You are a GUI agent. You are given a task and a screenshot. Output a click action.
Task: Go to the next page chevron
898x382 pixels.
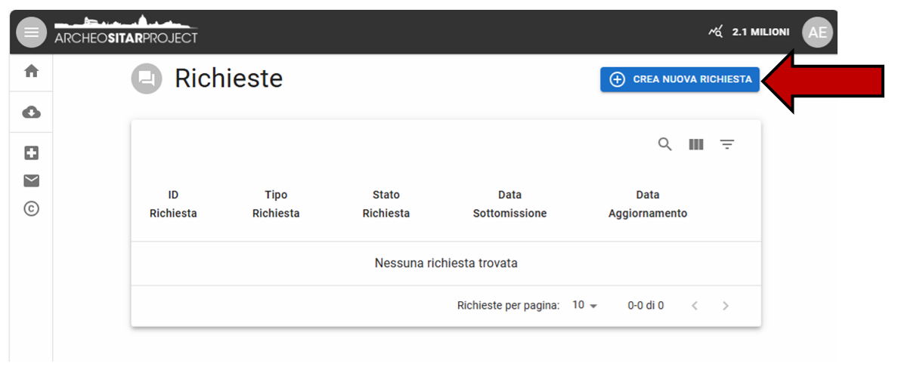(726, 306)
